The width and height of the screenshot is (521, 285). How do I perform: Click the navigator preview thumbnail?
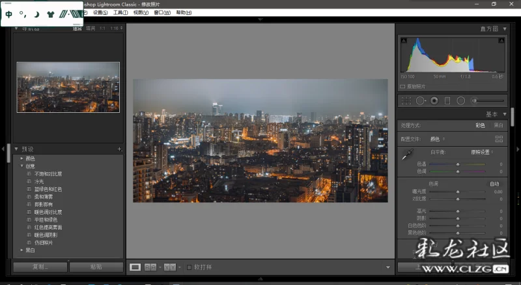tap(68, 87)
